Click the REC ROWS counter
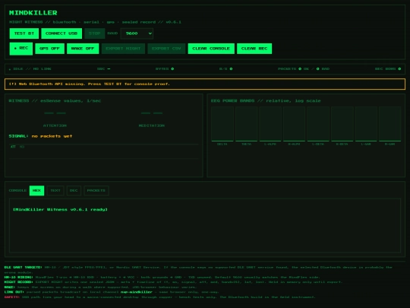The image size is (410, 308). pos(388,69)
